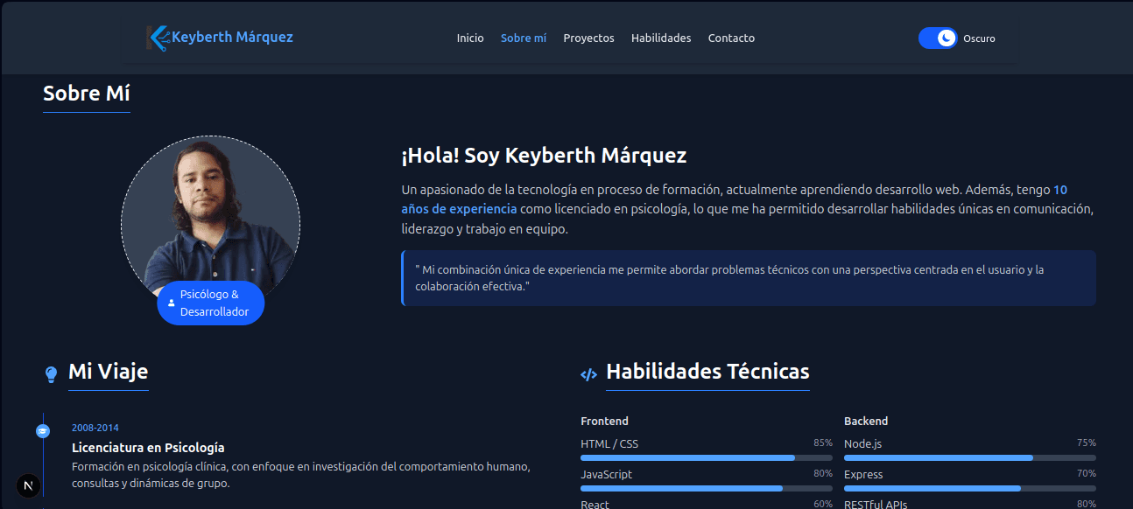Click the HTML / CSS progress bar
The image size is (1133, 509).
click(x=707, y=457)
